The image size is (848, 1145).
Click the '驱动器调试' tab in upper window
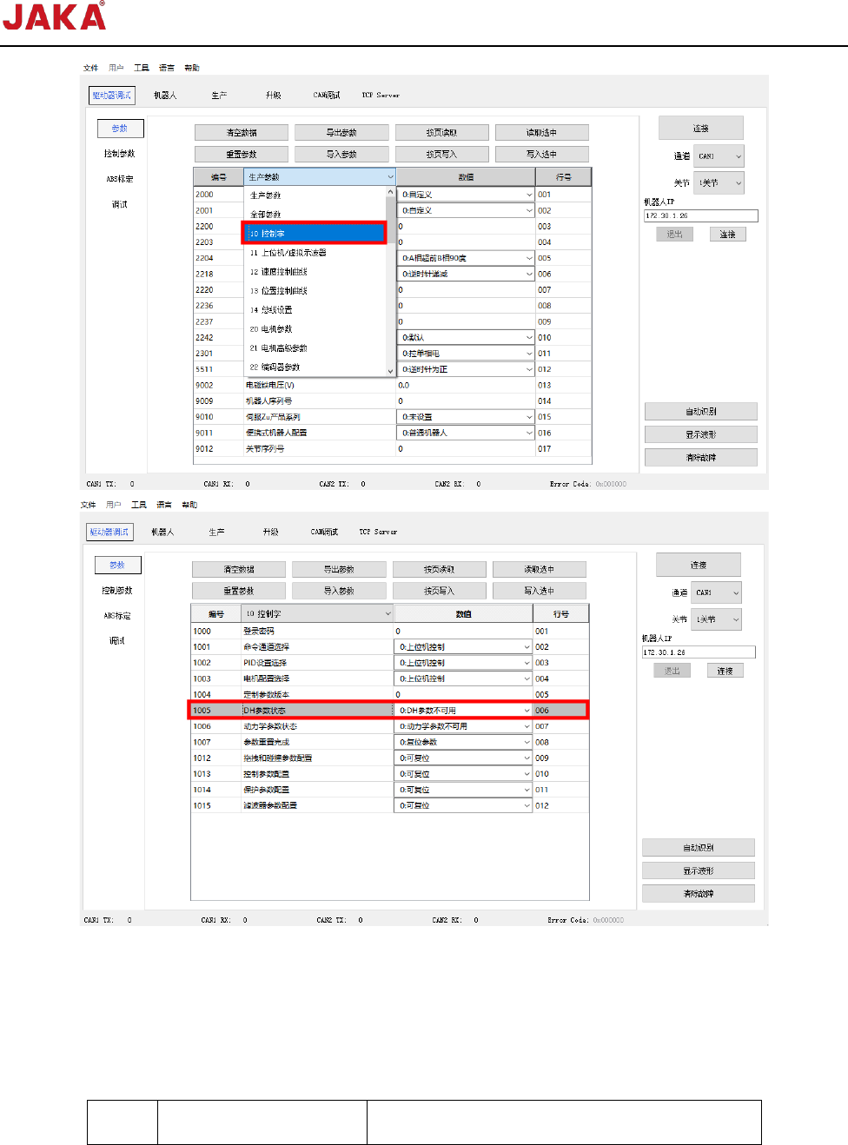[112, 96]
